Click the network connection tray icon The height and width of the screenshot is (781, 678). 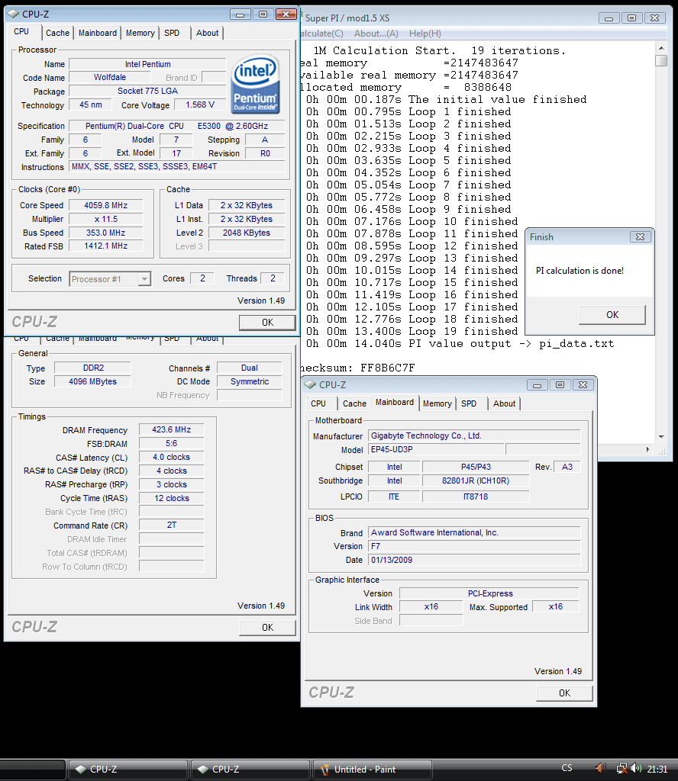(x=622, y=768)
